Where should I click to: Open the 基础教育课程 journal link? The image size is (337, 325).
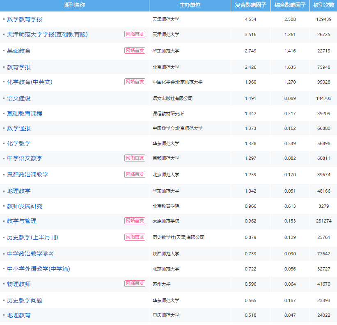(25, 114)
